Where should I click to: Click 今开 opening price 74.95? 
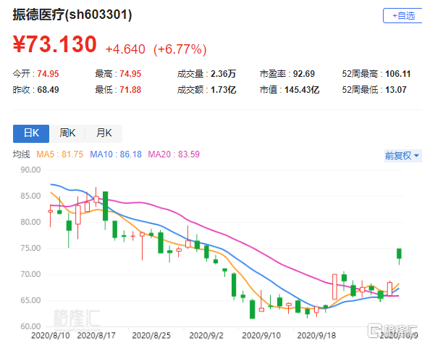pos(48,74)
